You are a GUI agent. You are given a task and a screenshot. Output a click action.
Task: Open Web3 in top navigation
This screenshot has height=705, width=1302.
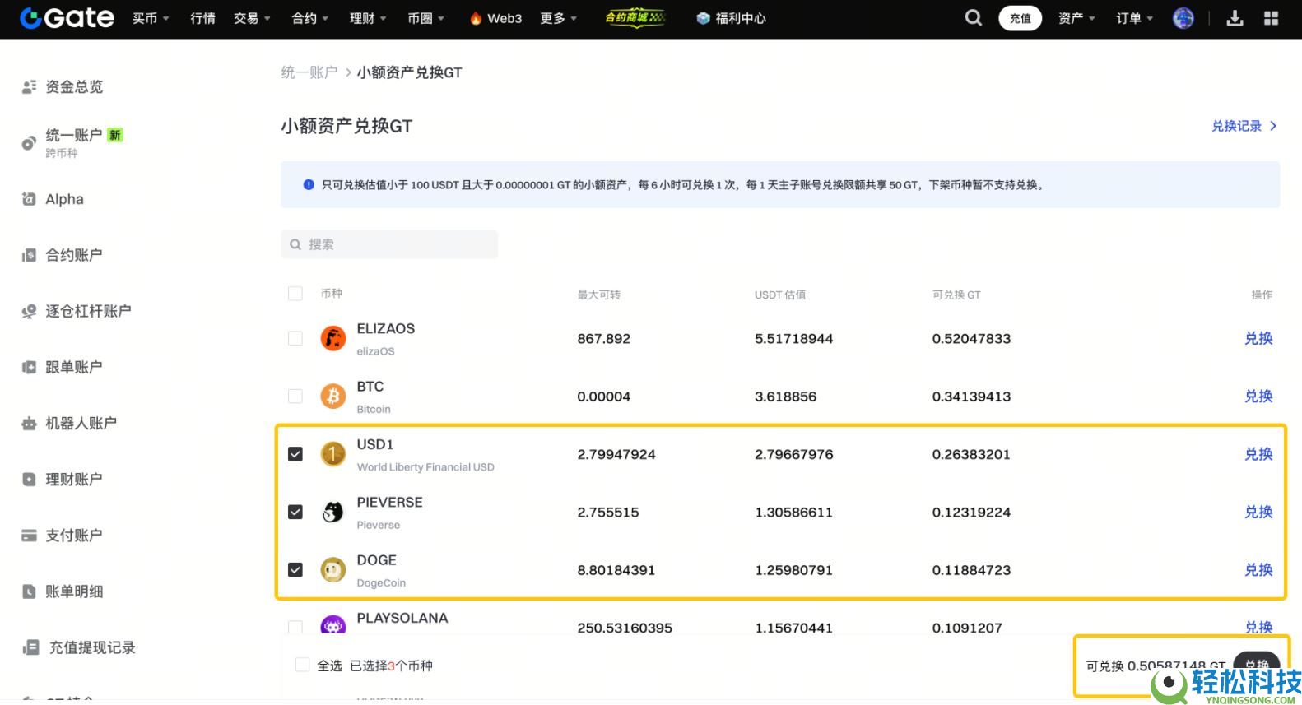[x=495, y=18]
